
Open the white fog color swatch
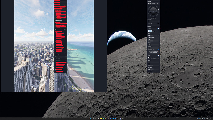pos(148,57)
